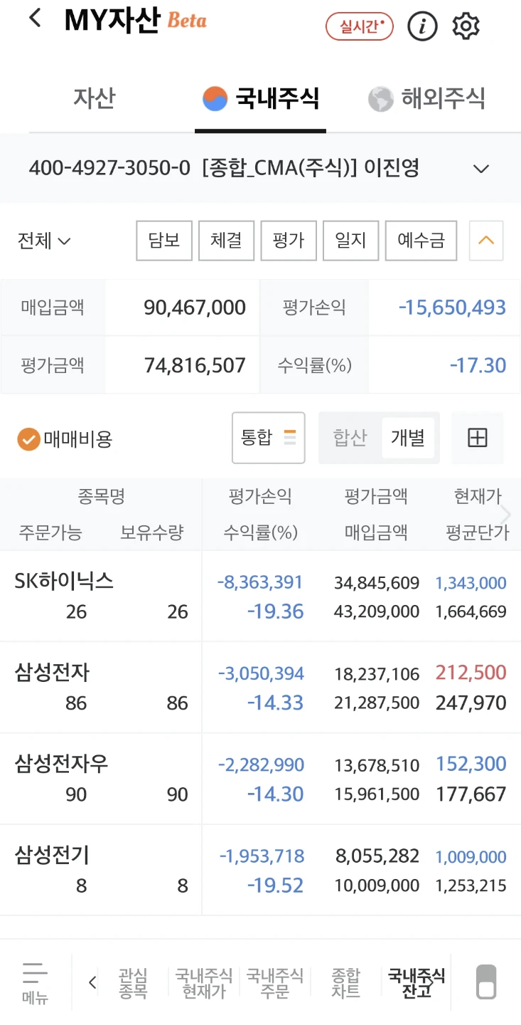Go to 국내주식 잔고 bottom tab
The image size is (521, 1025).
(417, 983)
